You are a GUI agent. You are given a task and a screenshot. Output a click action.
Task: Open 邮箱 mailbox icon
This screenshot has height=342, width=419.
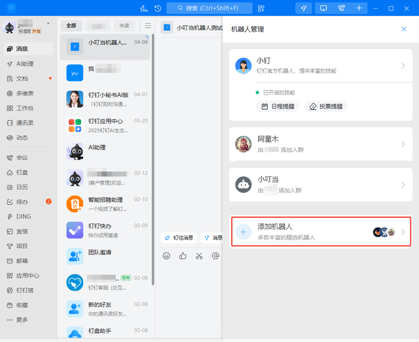(x=10, y=261)
